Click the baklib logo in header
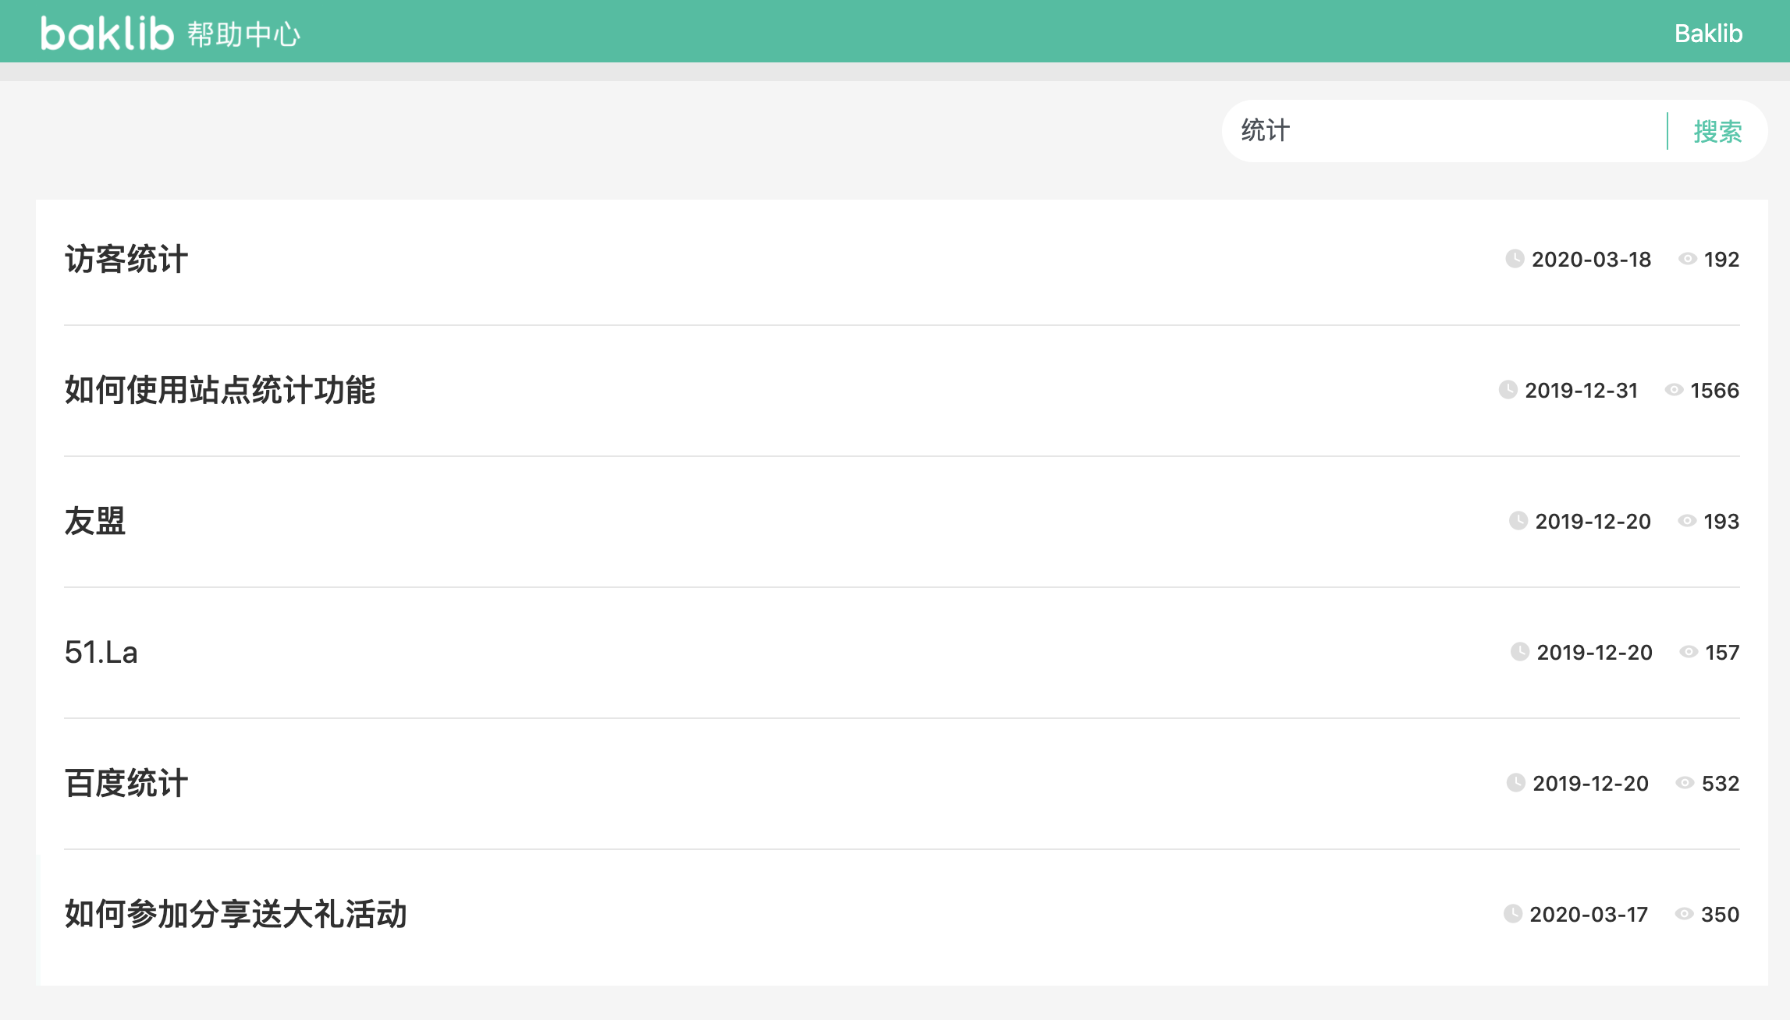 (x=107, y=34)
